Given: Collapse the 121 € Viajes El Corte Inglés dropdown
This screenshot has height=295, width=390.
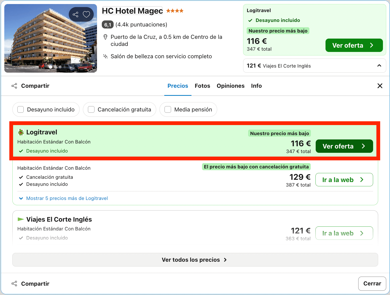Looking at the screenshot, I should pyautogui.click(x=379, y=66).
